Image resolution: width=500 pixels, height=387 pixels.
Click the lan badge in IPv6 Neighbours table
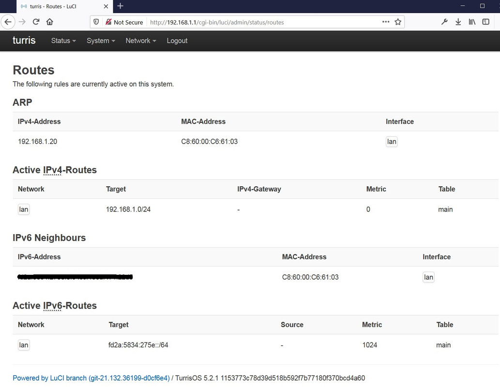coord(428,277)
